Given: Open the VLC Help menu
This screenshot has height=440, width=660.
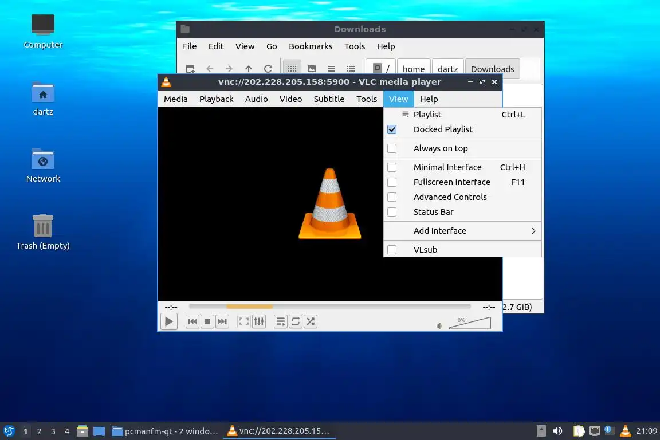Looking at the screenshot, I should coord(429,99).
